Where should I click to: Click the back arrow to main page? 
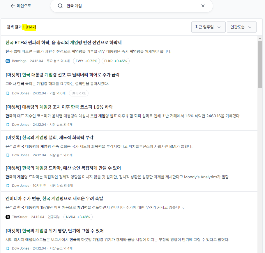point(13,6)
